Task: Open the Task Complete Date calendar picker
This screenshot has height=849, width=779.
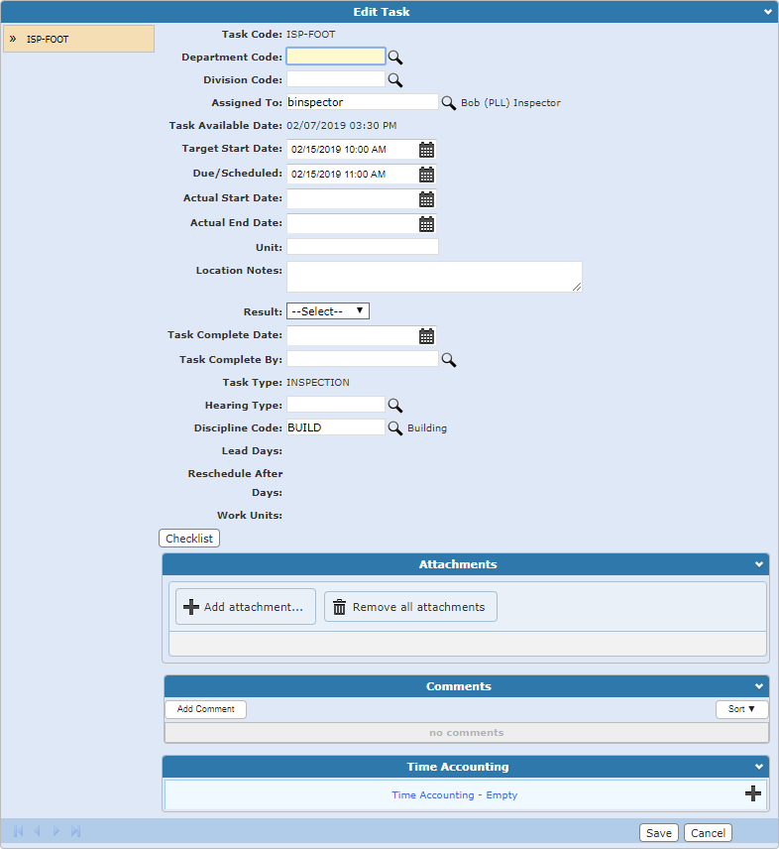Action: pyautogui.click(x=426, y=336)
